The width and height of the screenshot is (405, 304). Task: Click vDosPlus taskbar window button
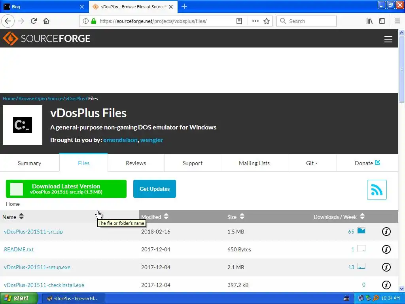coord(73,298)
